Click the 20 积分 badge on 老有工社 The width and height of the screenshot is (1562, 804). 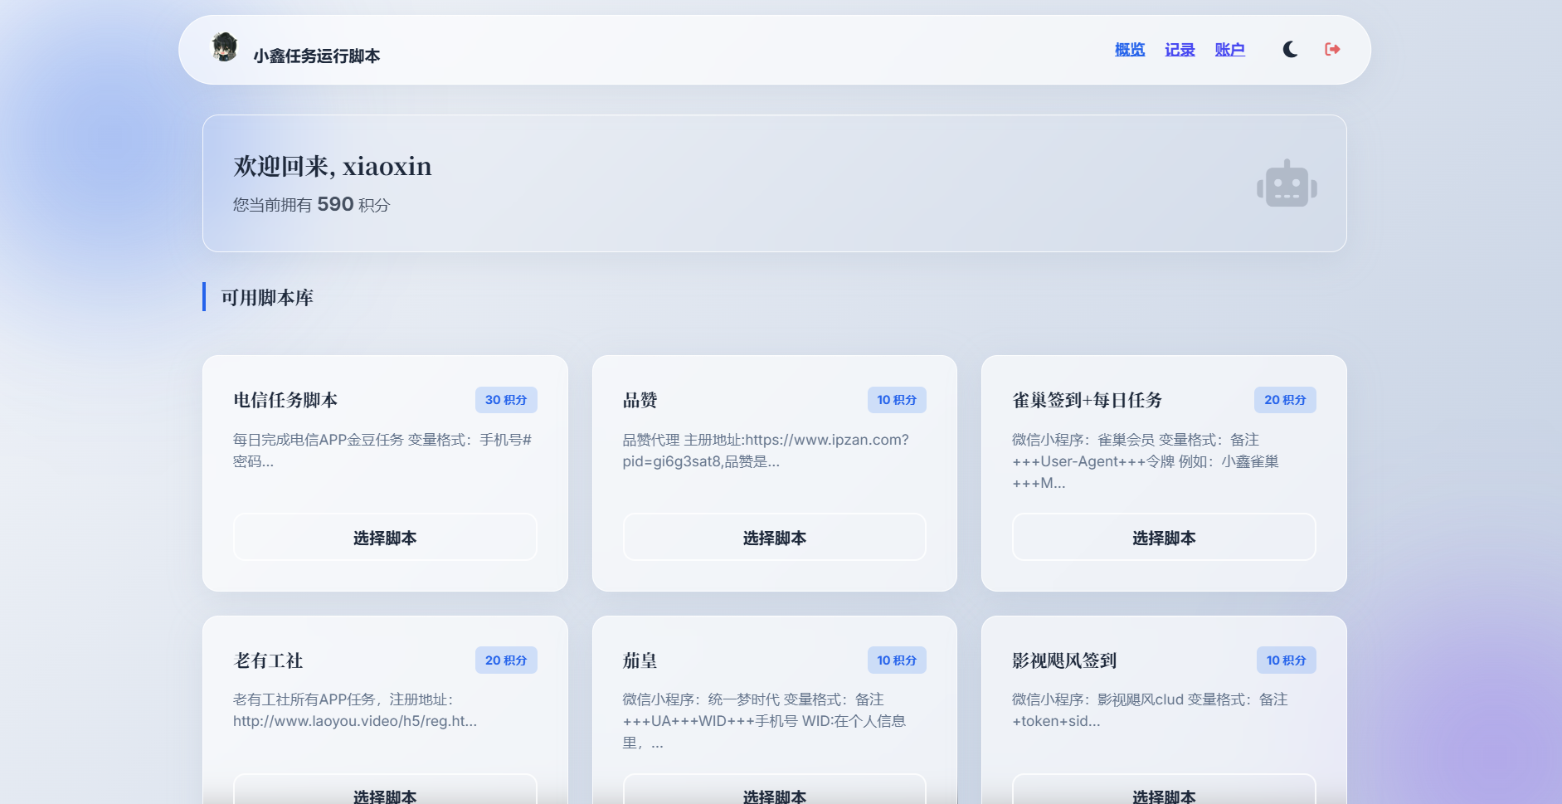[505, 660]
